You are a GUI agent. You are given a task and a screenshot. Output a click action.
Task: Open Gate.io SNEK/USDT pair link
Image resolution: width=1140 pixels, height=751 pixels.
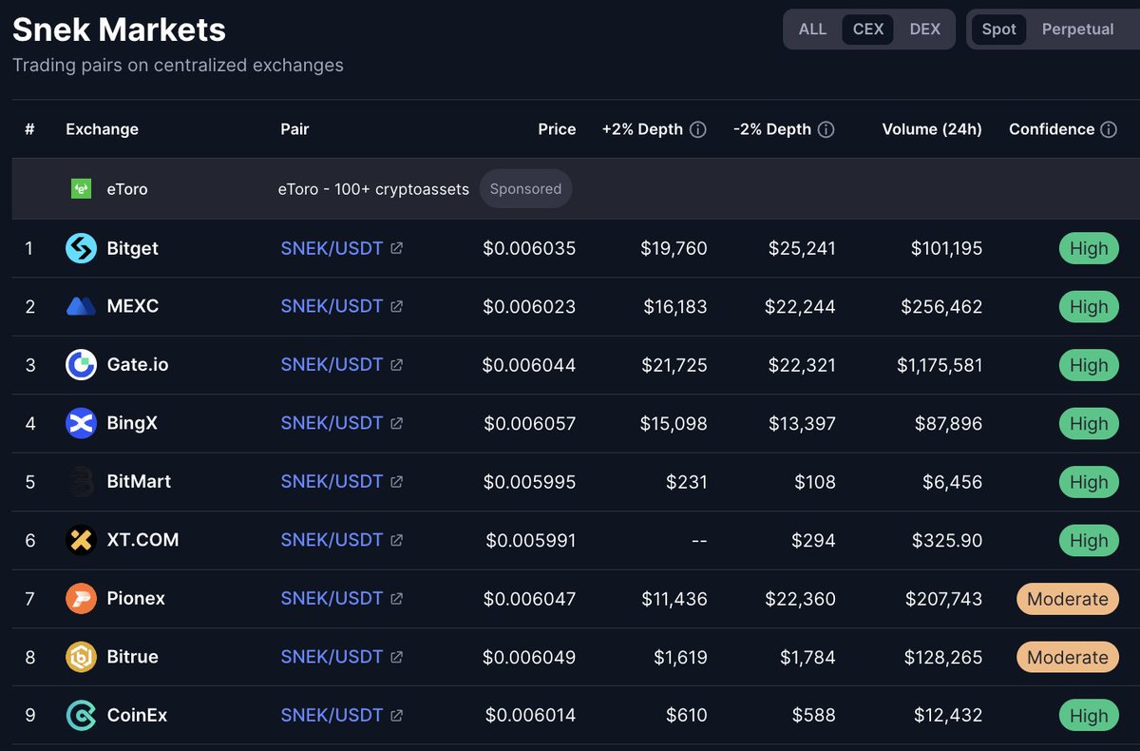(332, 365)
